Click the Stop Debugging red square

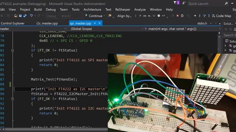(178, 16)
